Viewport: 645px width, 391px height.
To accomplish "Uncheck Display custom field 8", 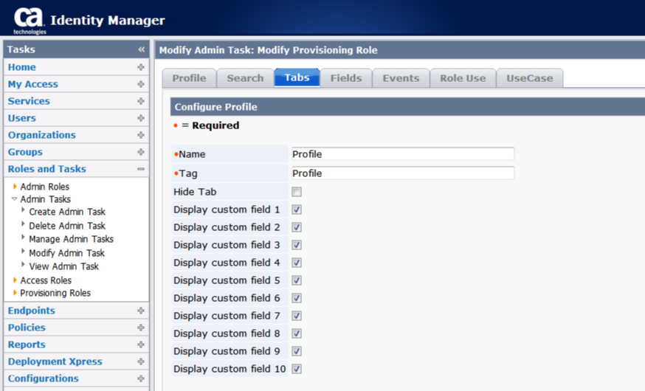I will pyautogui.click(x=297, y=333).
